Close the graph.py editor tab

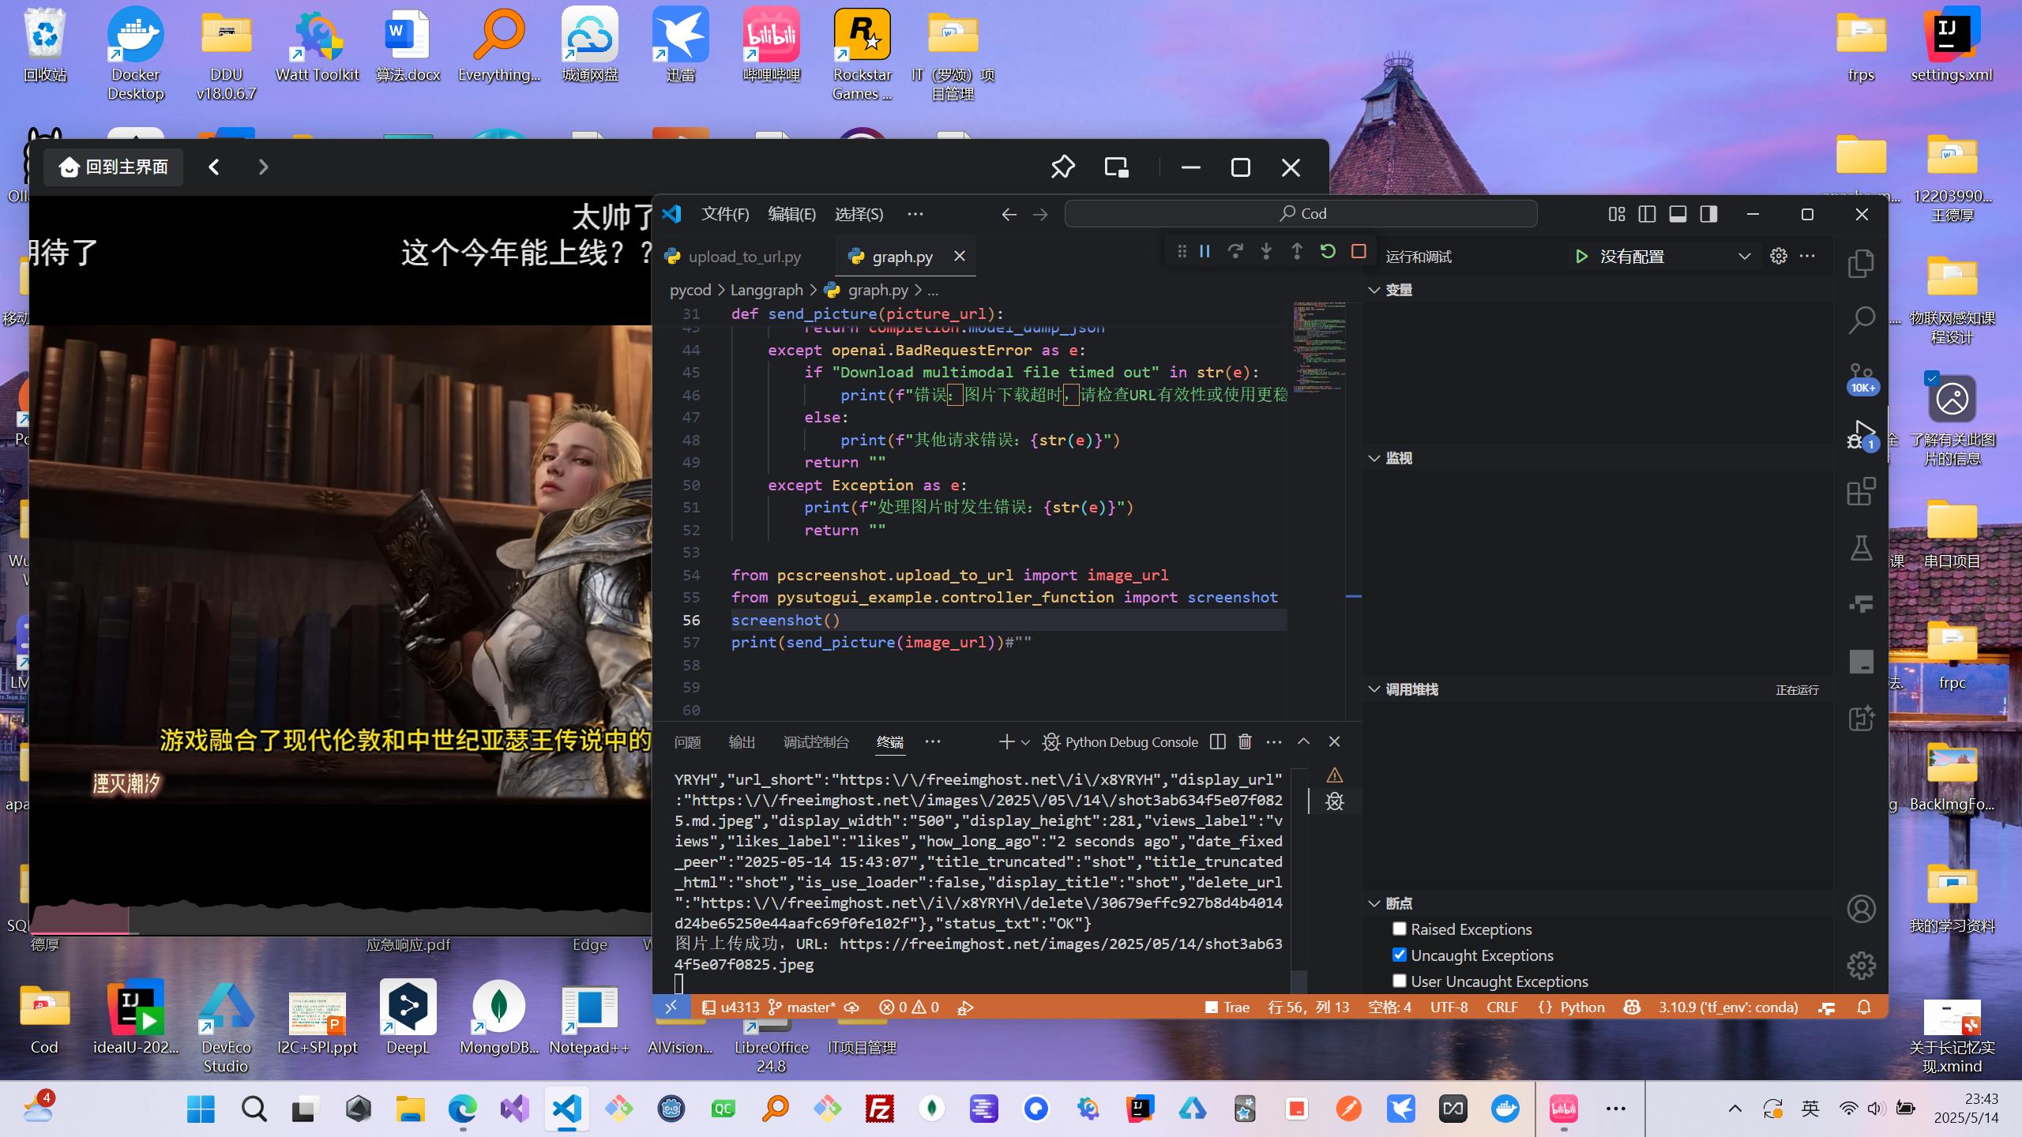[x=959, y=256]
